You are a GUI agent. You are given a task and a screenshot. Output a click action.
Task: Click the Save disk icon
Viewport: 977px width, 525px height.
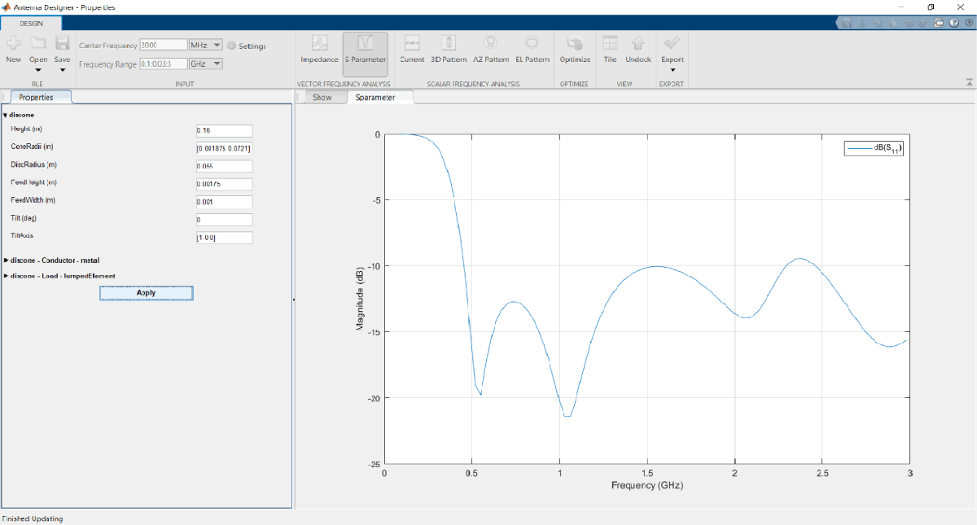coord(63,43)
